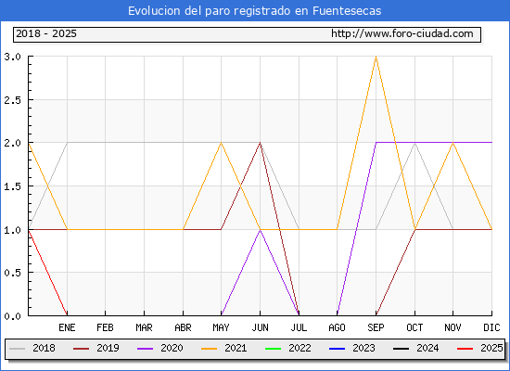
Task: Click the red 2025 legend color line
Action: (x=465, y=349)
